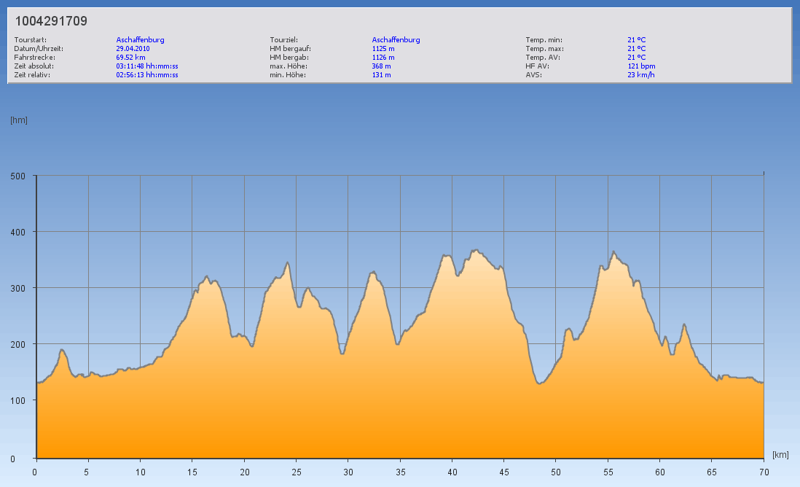The height and width of the screenshot is (487, 800).
Task: Click the HF AV value 121 bpm
Action: pyautogui.click(x=641, y=66)
